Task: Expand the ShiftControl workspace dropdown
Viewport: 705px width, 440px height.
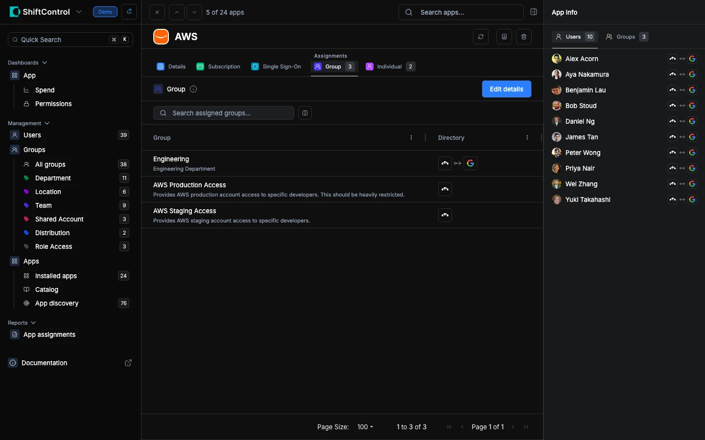Action: click(79, 12)
